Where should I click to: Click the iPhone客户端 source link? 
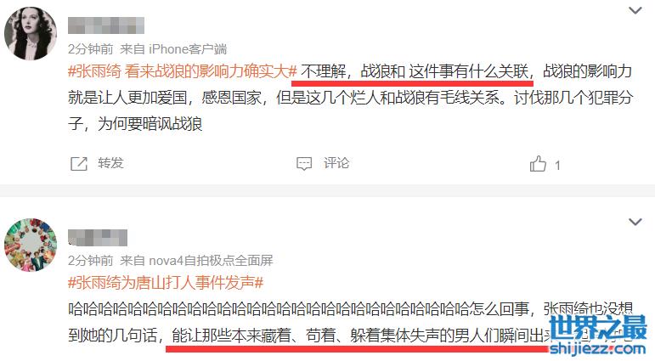coord(188,49)
